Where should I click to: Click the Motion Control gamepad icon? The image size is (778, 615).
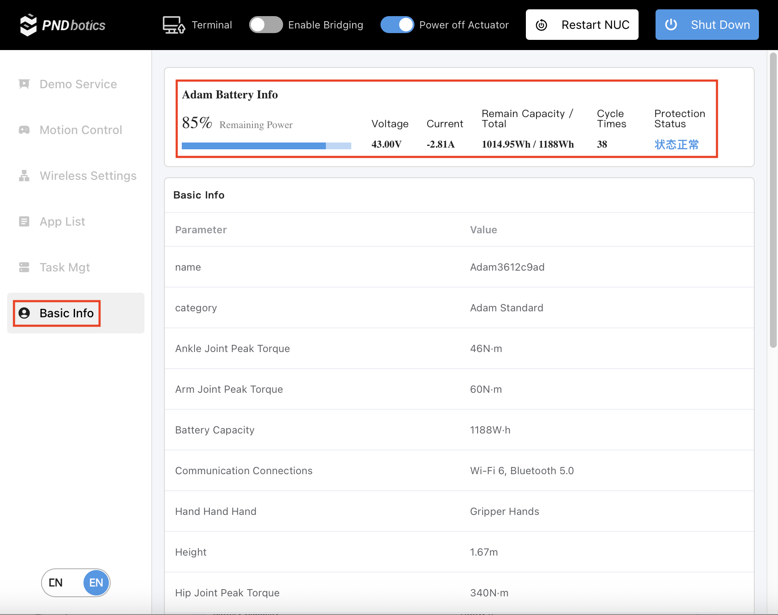[x=24, y=130]
